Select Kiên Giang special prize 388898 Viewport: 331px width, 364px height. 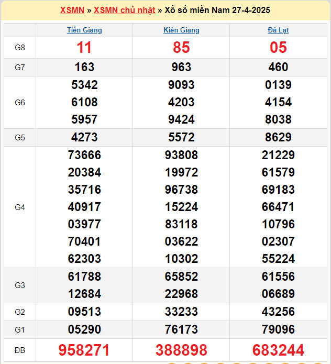click(x=181, y=350)
